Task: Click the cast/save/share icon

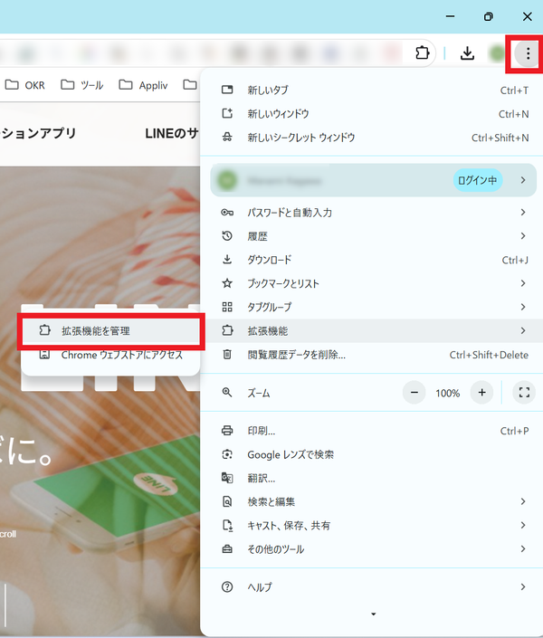Action: pos(227,525)
